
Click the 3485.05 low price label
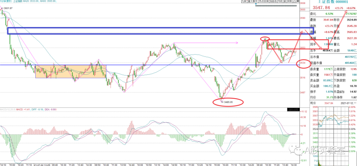(229, 109)
